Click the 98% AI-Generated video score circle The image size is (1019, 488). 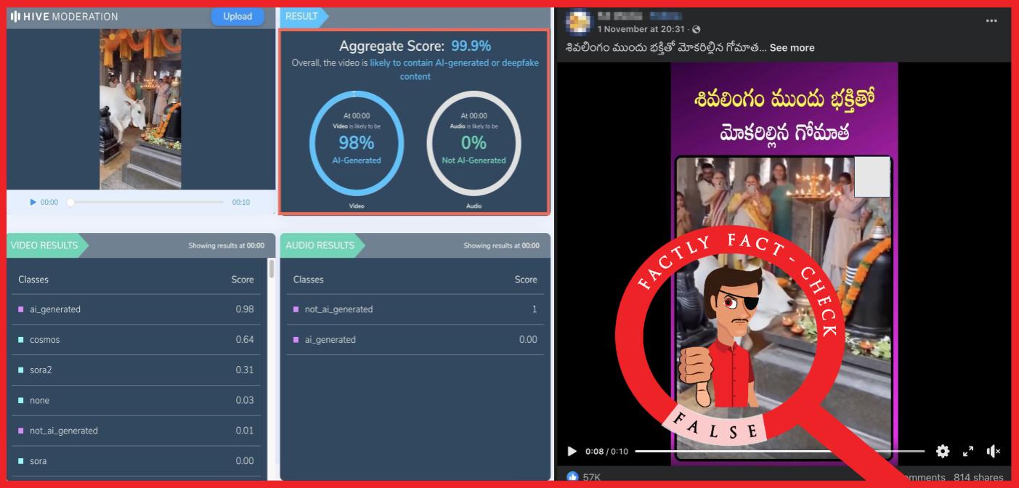[357, 143]
